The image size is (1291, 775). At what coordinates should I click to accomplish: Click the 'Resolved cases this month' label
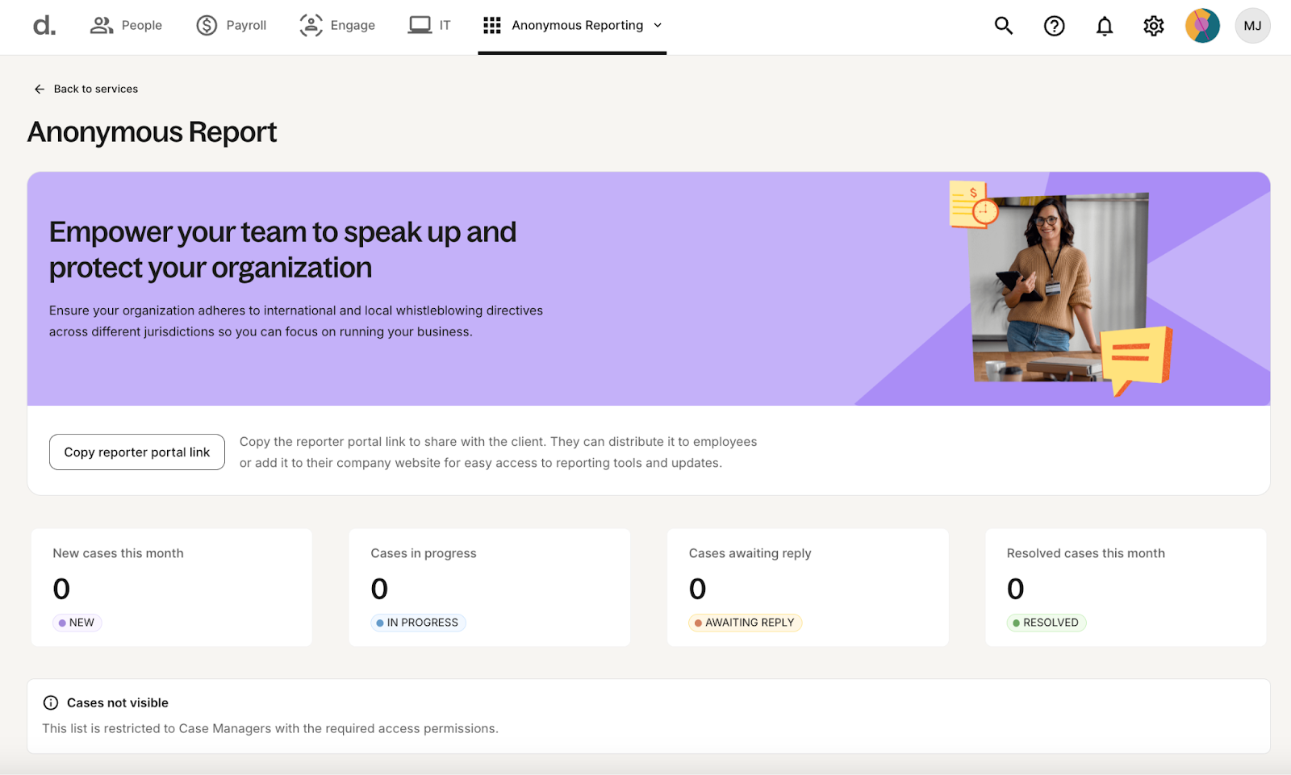(1086, 553)
